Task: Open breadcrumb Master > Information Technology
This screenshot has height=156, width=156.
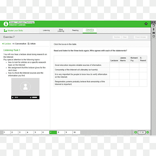Action: [x=22, y=23]
